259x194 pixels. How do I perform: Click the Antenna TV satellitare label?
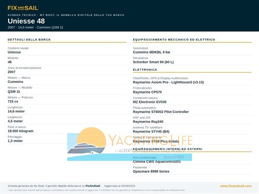pyautogui.click(x=148, y=127)
